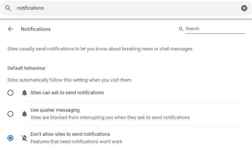The image size is (252, 151).
Task: Click the 'Notifications' page heading
Action: click(36, 29)
